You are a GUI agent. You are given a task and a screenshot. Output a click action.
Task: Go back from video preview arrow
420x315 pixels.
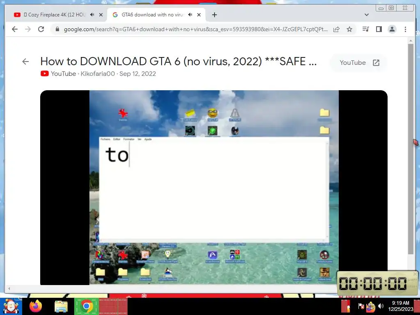(x=25, y=62)
